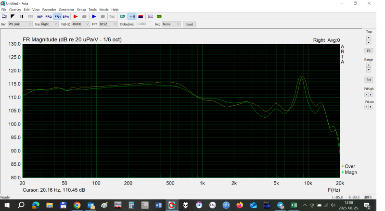Open the Mode menu
This screenshot has width=385, height=211.
click(x=104, y=10)
